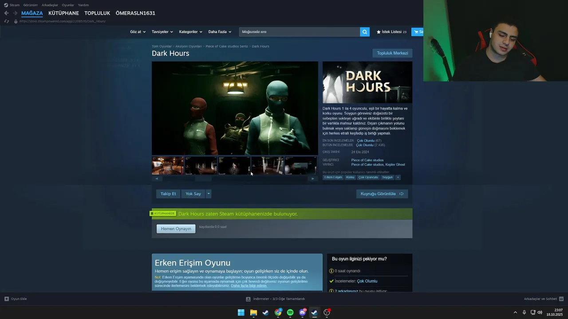Click the Oyun Ekle plus icon
The width and height of the screenshot is (568, 319).
click(6, 299)
